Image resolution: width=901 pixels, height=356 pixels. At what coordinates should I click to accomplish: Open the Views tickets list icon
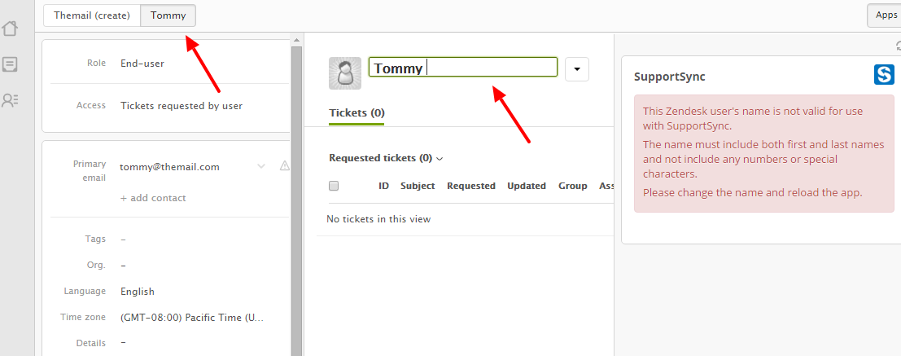tap(10, 64)
